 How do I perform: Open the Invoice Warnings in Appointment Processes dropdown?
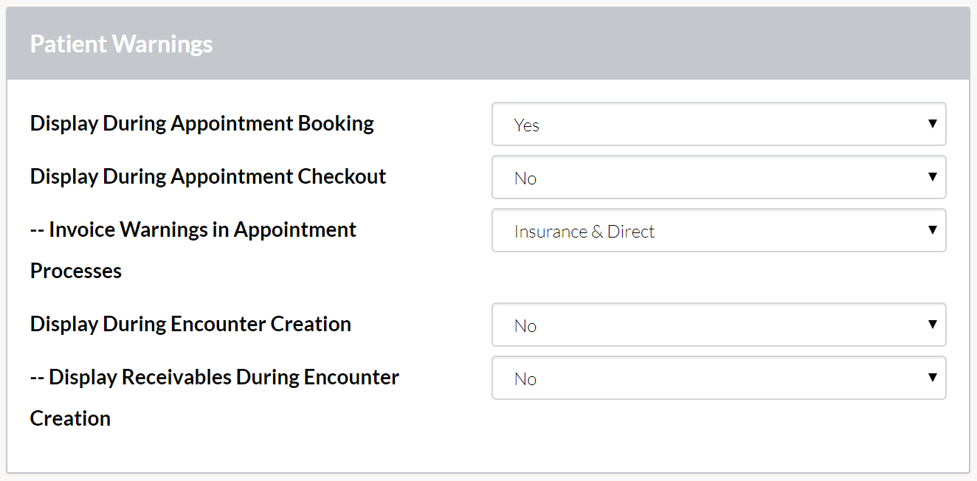719,230
